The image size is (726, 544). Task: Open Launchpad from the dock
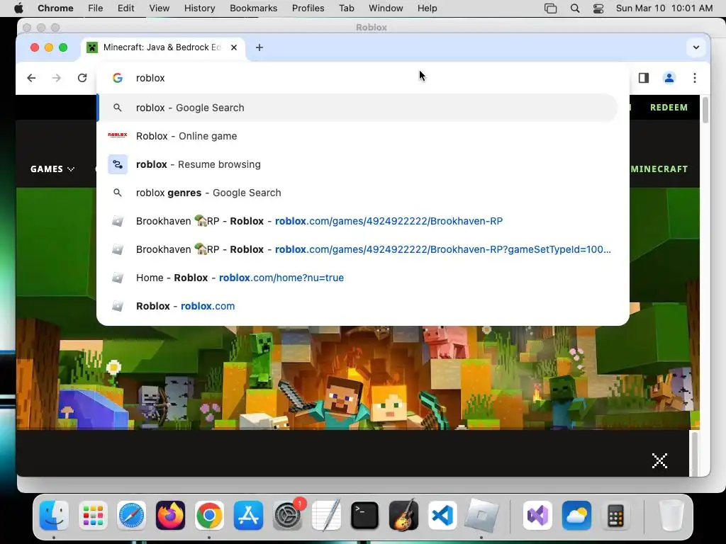pos(93,515)
